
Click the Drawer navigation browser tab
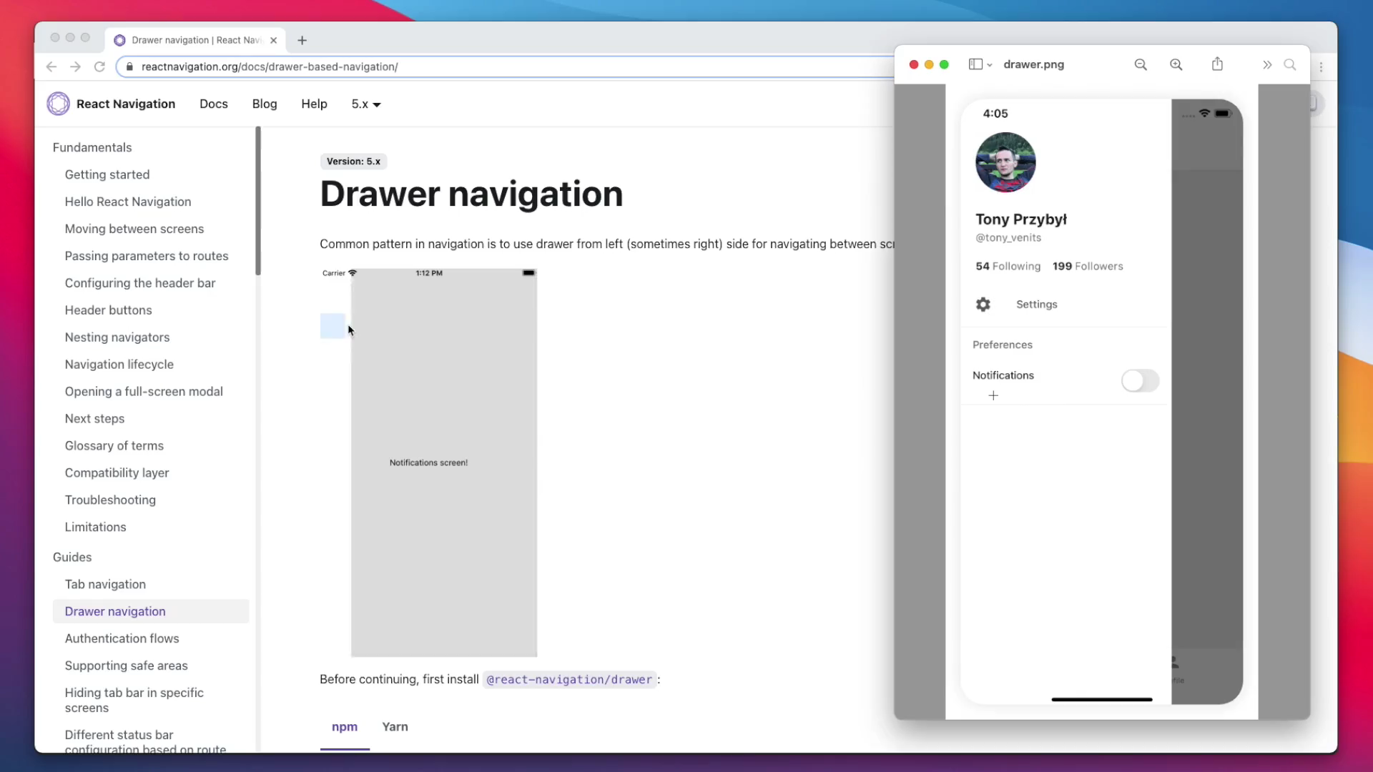(195, 40)
